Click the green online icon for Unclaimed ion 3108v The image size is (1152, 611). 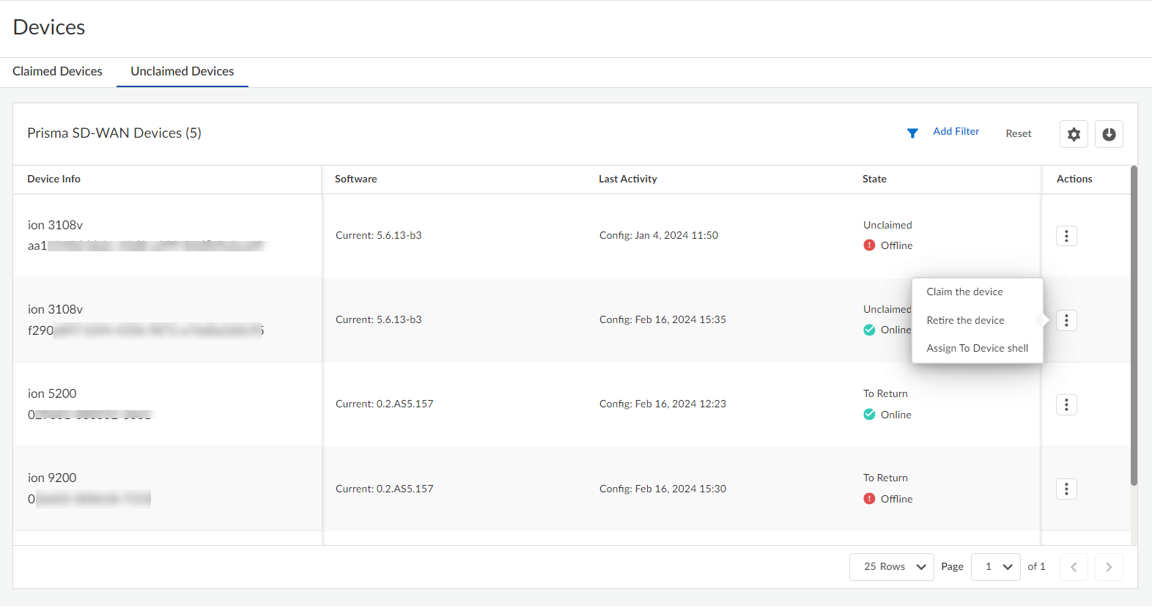[869, 330]
